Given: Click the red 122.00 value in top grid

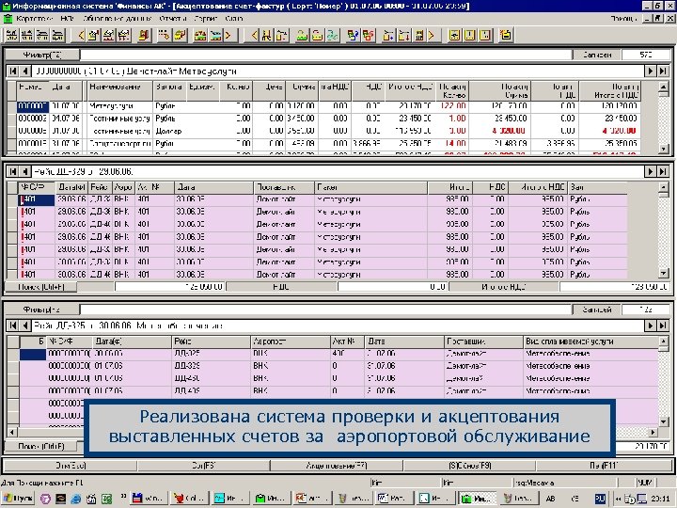Looking at the screenshot, I should (453, 105).
